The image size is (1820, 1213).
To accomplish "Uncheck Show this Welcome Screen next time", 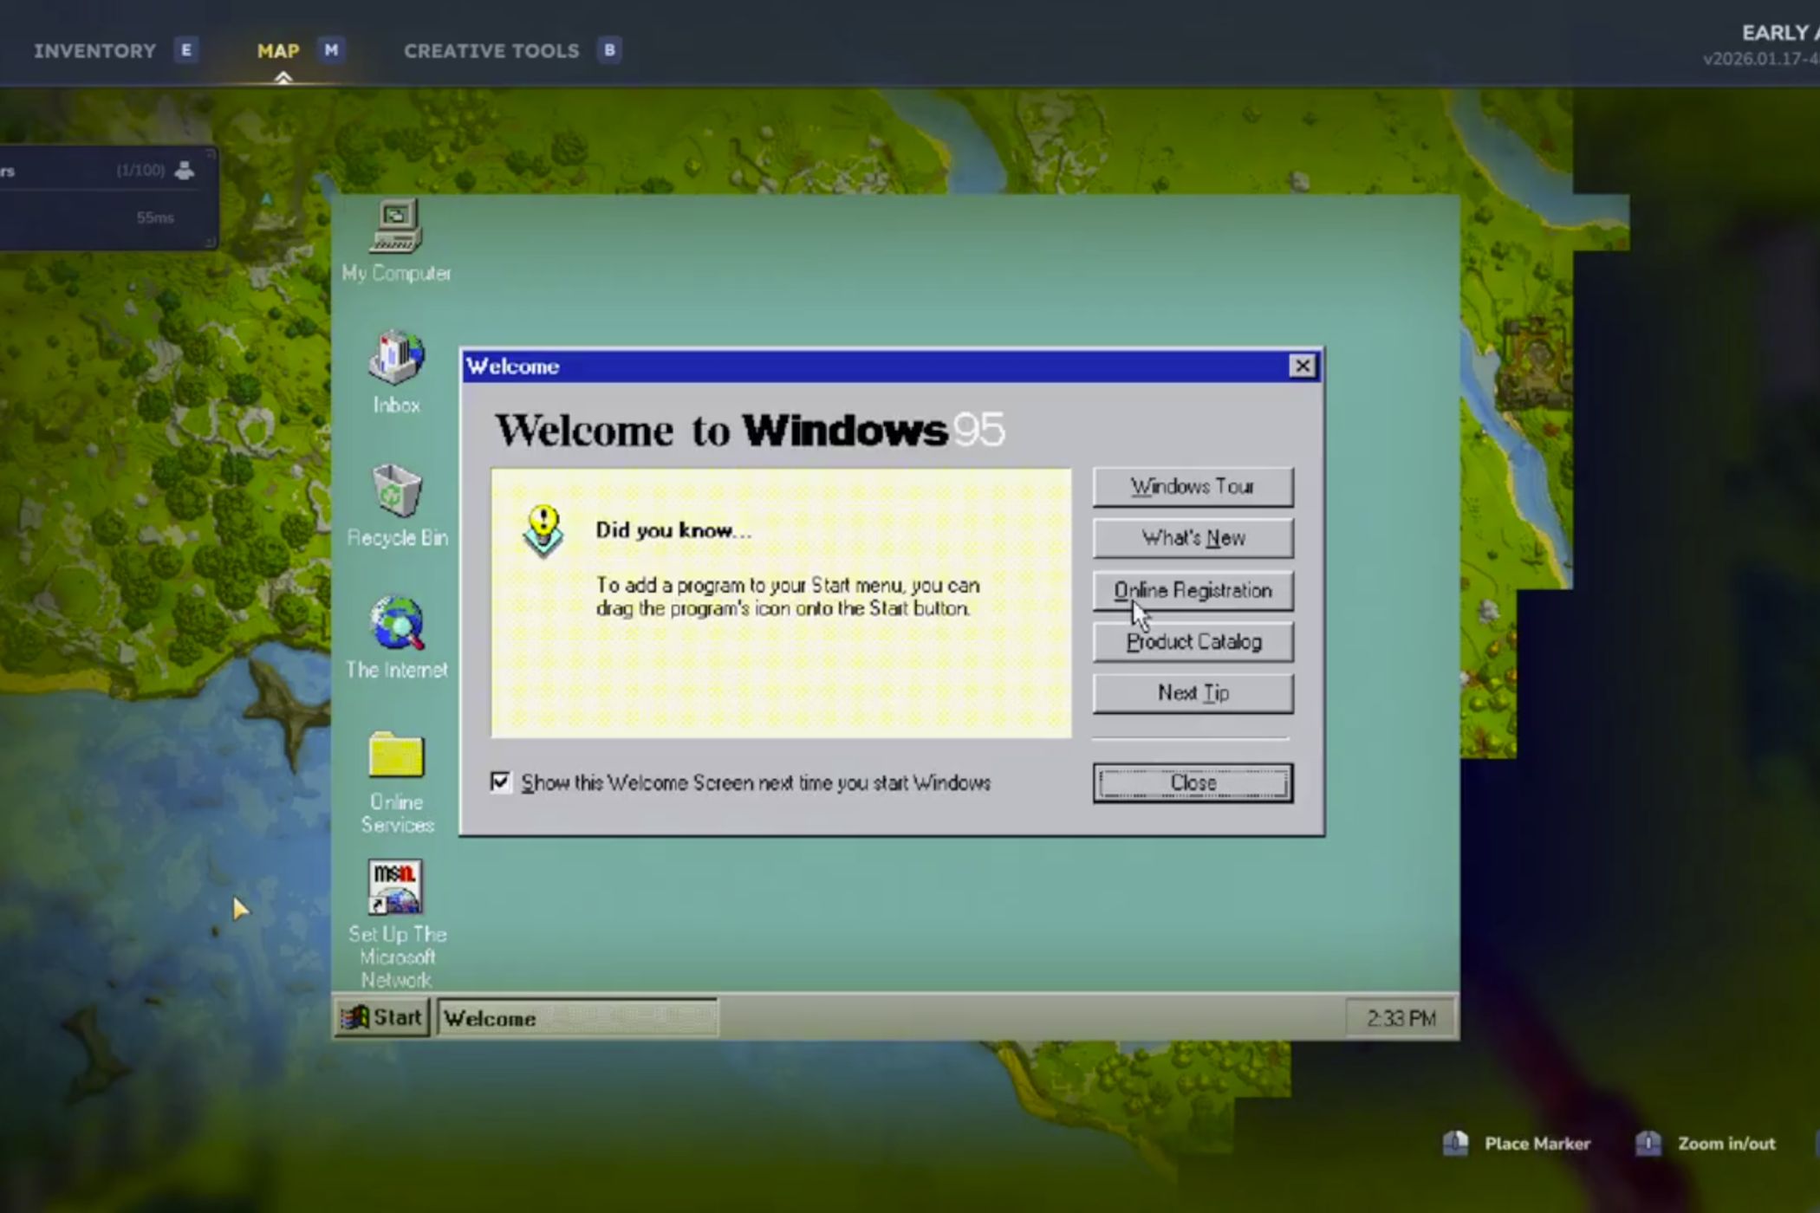I will [501, 782].
